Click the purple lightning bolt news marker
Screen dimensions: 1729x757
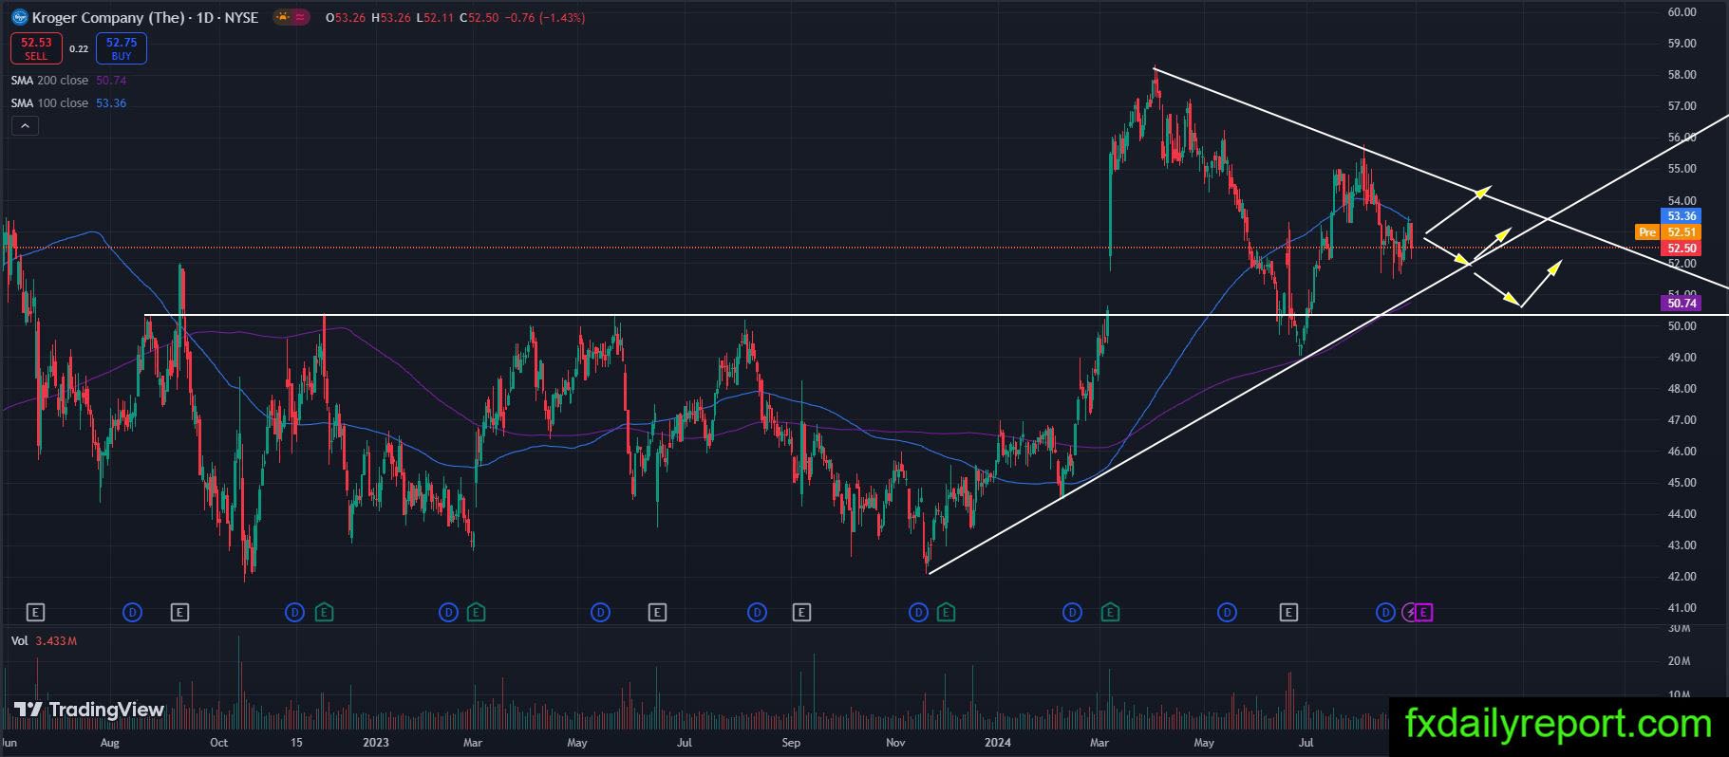pyautogui.click(x=1410, y=613)
